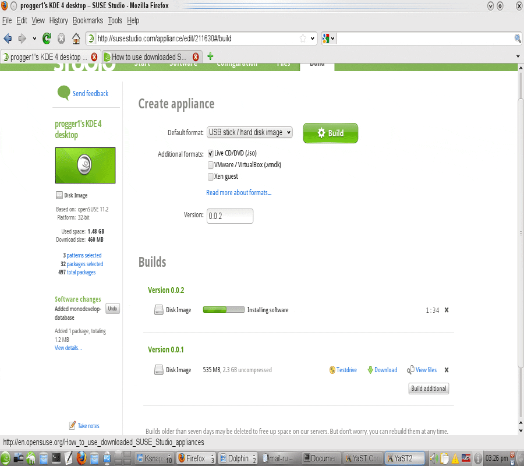Image resolution: width=524 pixels, height=466 pixels.
Task: Open the clipboard icon in the system tray
Action: (x=444, y=458)
